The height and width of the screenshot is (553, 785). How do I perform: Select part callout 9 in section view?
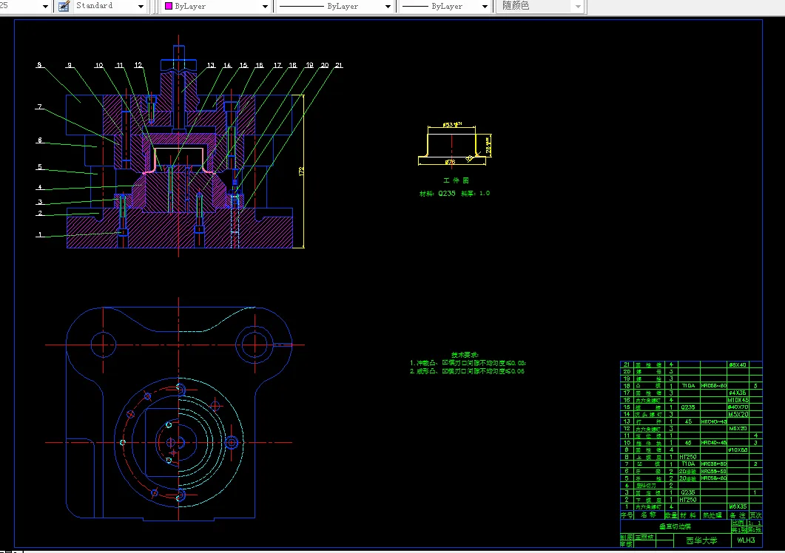69,65
